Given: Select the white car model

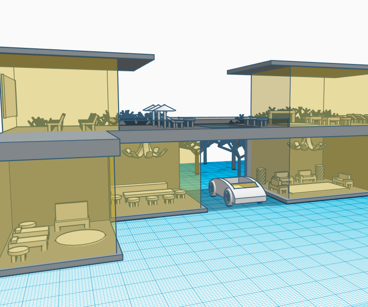Looking at the screenshot, I should tap(237, 190).
